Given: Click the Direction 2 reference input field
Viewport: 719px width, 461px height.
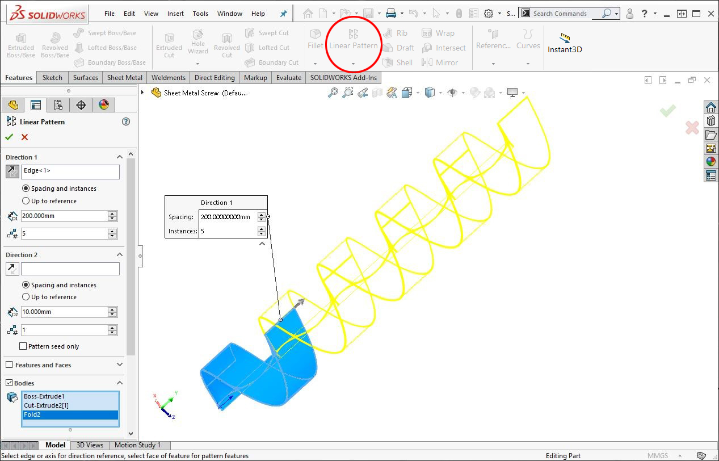Looking at the screenshot, I should (x=70, y=269).
